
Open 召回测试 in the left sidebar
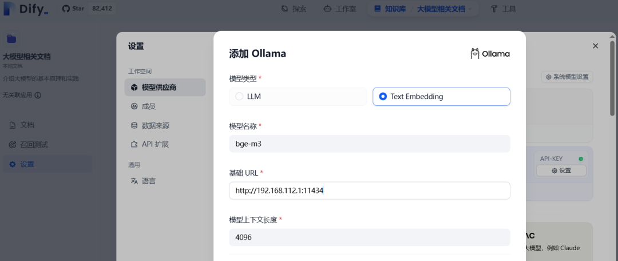[x=47, y=145]
